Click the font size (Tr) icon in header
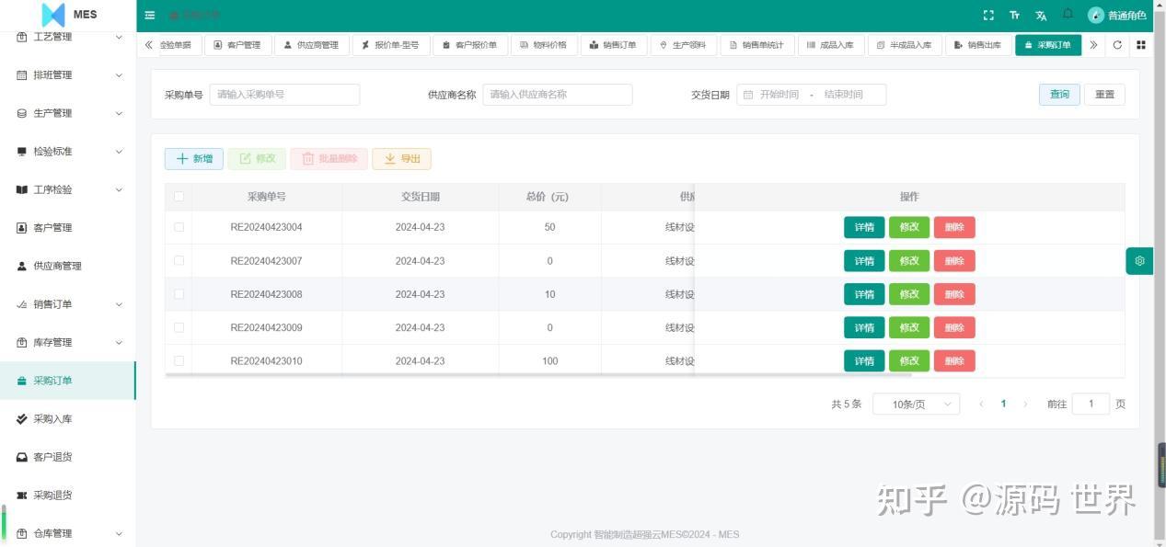Image resolution: width=1166 pixels, height=547 pixels. [1014, 15]
